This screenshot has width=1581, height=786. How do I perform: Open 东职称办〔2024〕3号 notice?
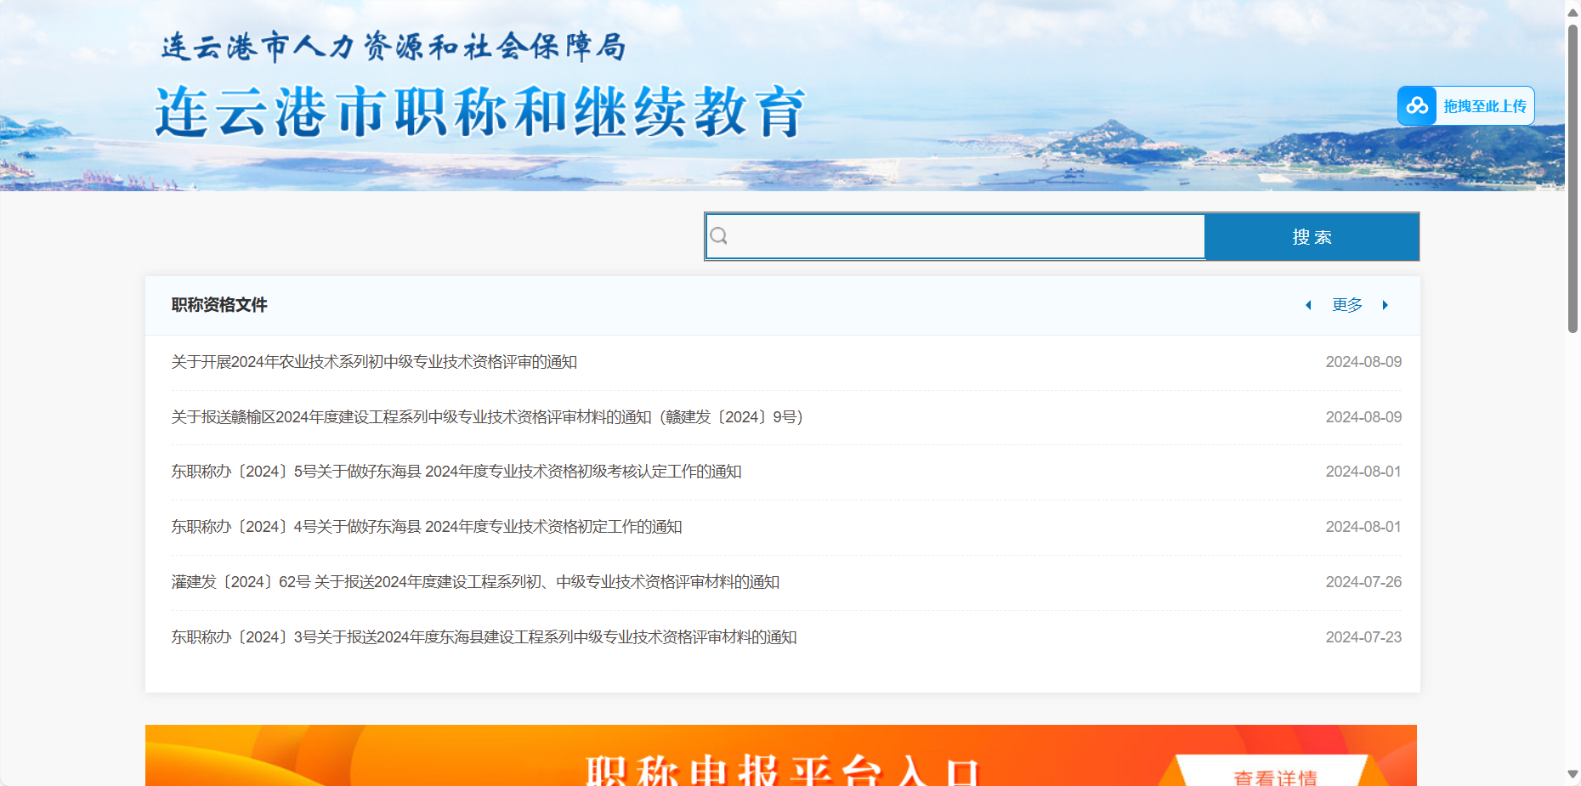click(484, 637)
